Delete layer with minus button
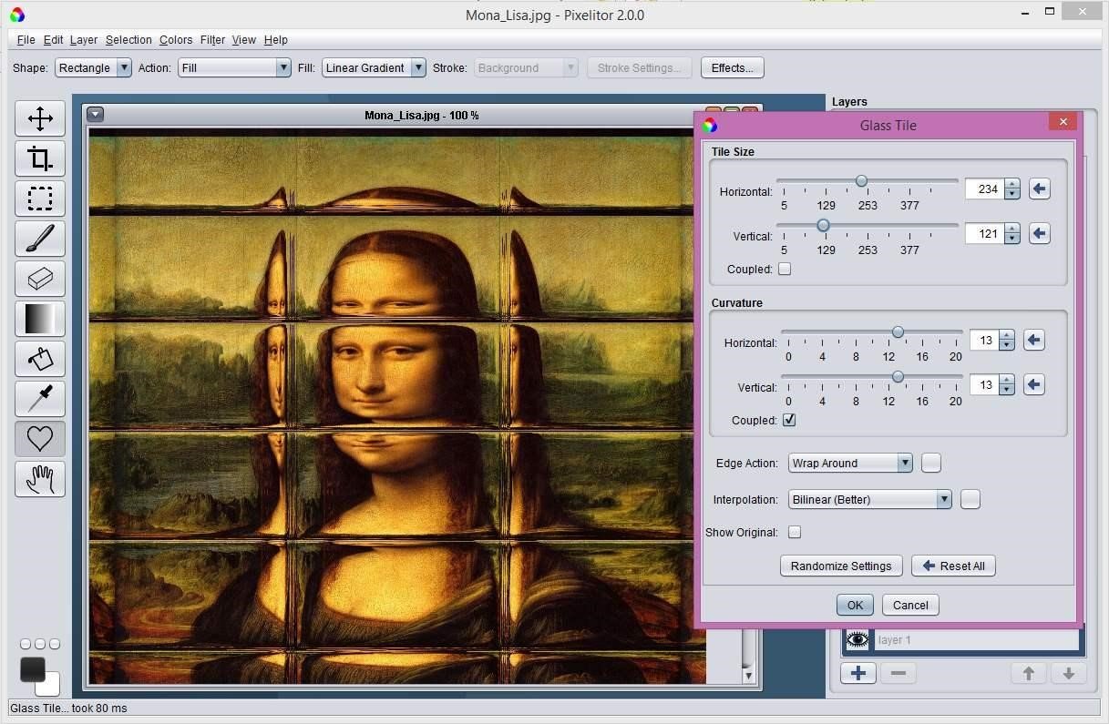The width and height of the screenshot is (1109, 724). coord(898,673)
